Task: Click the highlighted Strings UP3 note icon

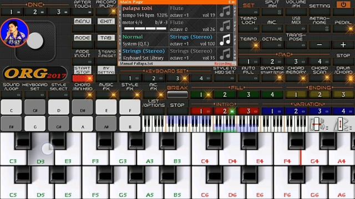Action: (x=225, y=40)
